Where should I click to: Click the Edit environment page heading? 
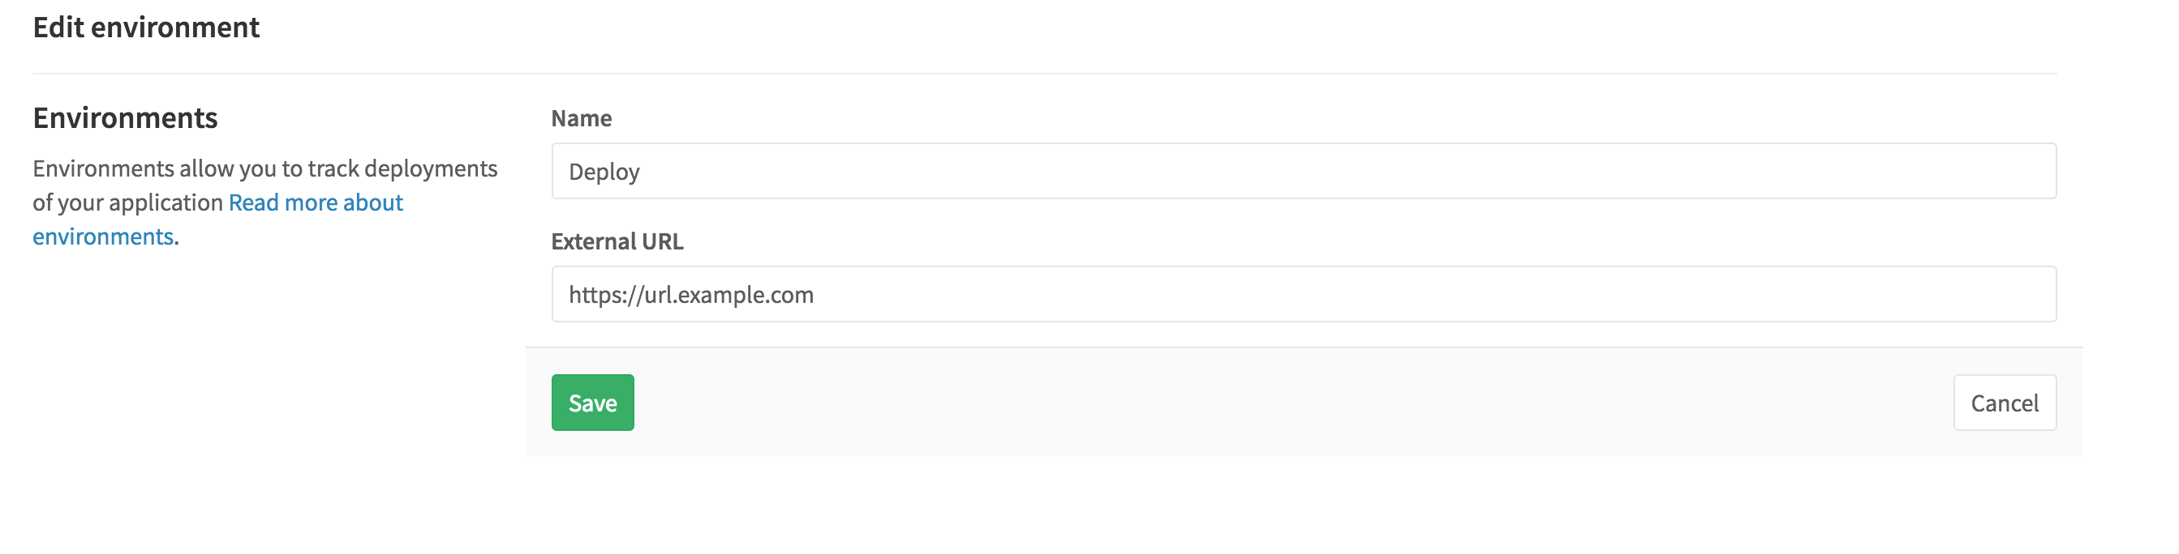tap(145, 27)
